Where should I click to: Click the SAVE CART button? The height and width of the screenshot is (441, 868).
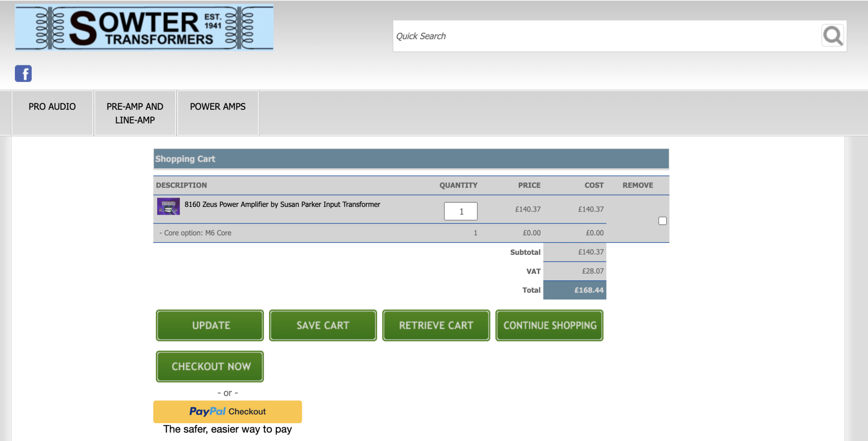click(x=323, y=325)
